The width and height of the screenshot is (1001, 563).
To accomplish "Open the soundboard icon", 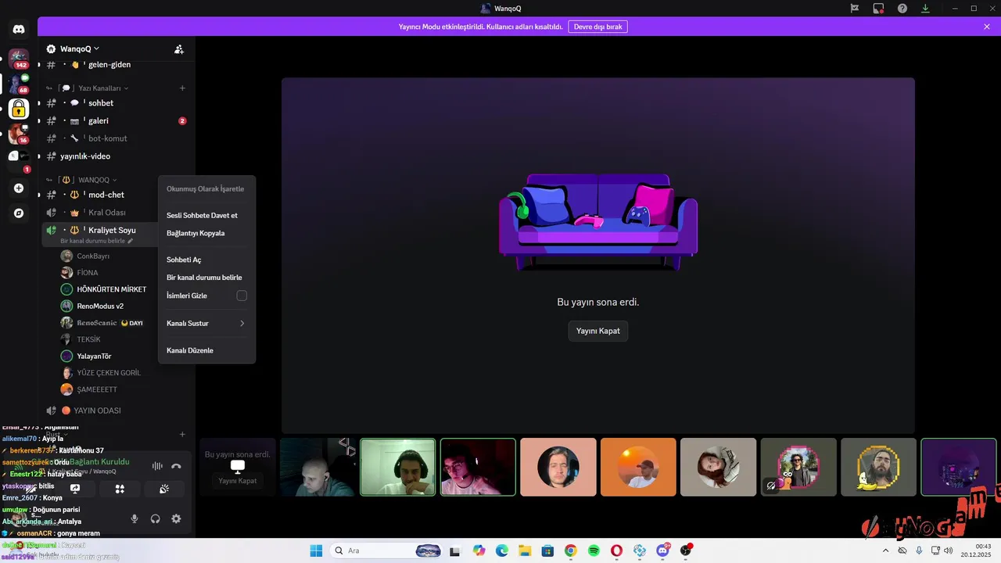I will point(163,489).
